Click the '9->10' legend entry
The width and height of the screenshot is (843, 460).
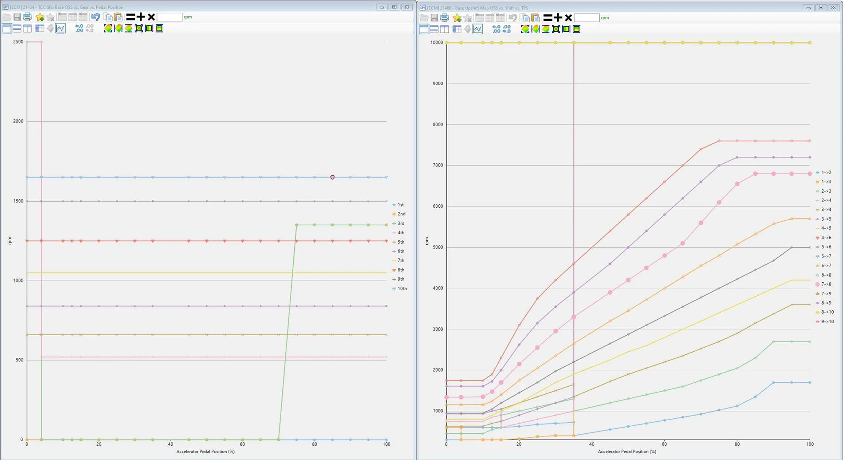point(825,321)
